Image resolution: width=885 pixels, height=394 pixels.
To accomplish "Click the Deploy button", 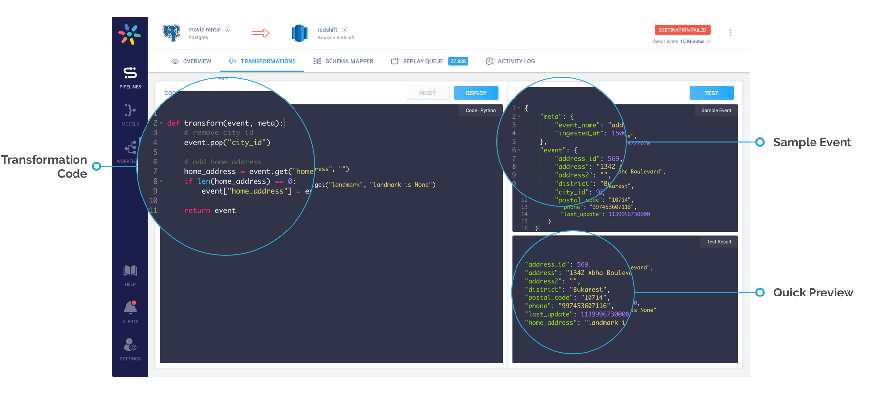I will (476, 93).
